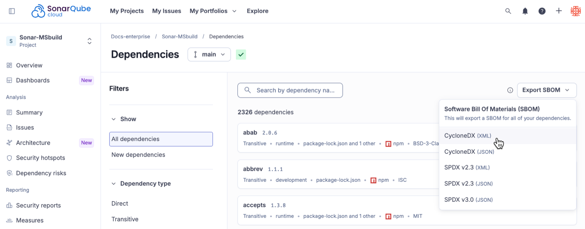Open the user avatar menu

[576, 11]
